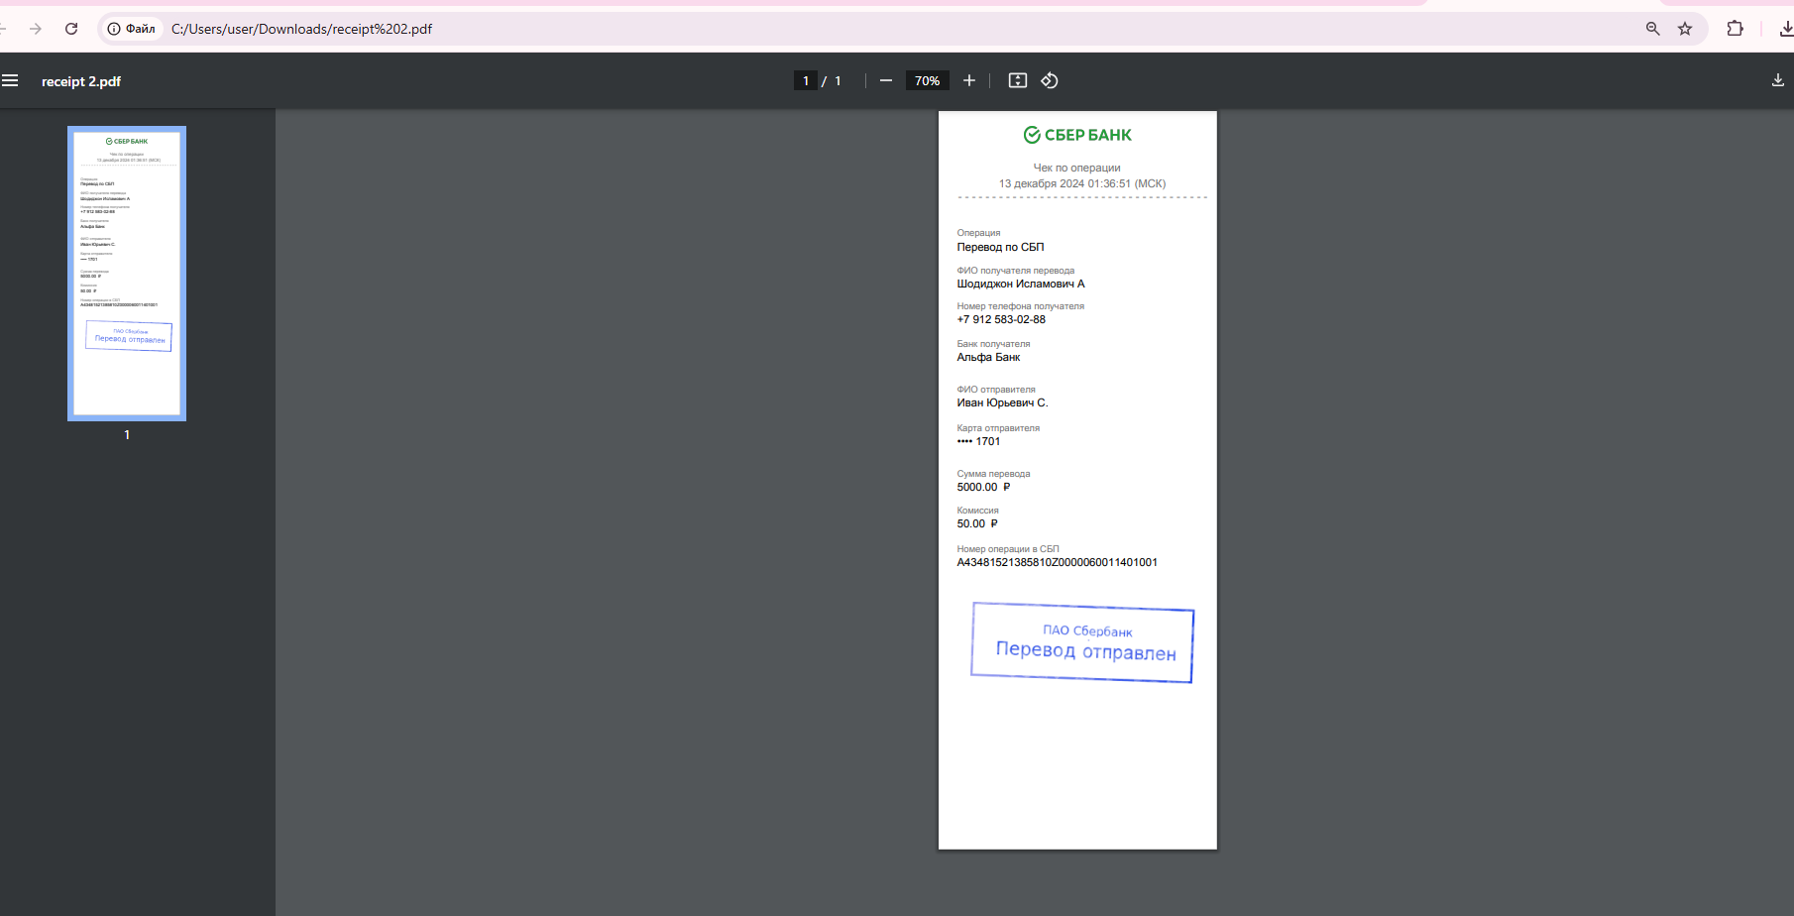This screenshot has height=916, width=1794.
Task: Zoom in with the plus button
Action: point(969,80)
